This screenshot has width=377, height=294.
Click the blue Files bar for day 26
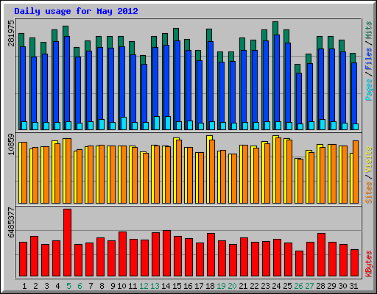[x=299, y=98]
